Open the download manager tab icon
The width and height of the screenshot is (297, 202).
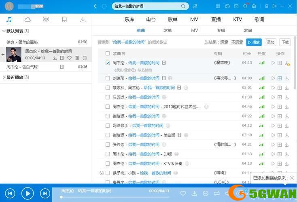tap(83, 19)
